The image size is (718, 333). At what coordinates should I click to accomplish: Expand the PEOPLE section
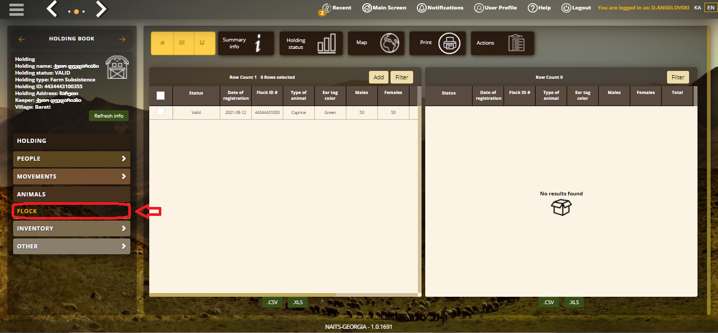click(71, 159)
